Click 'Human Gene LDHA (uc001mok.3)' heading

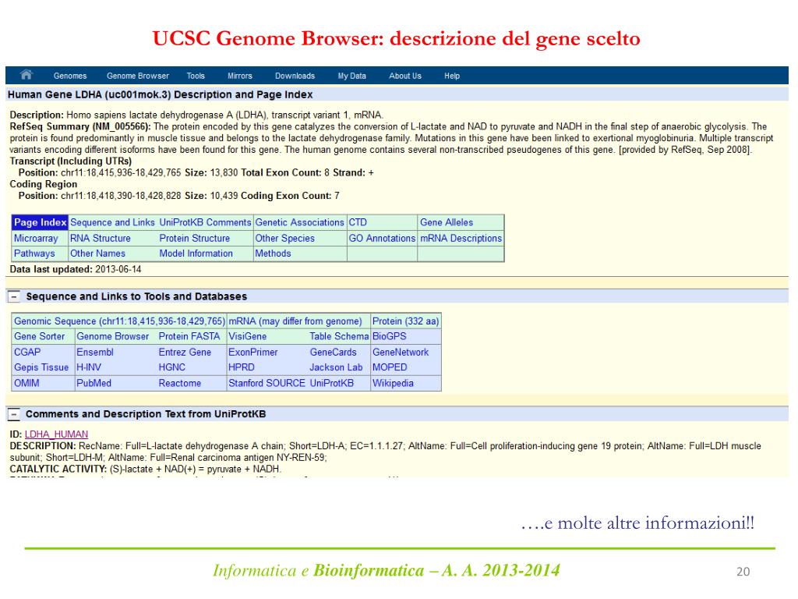(90, 94)
